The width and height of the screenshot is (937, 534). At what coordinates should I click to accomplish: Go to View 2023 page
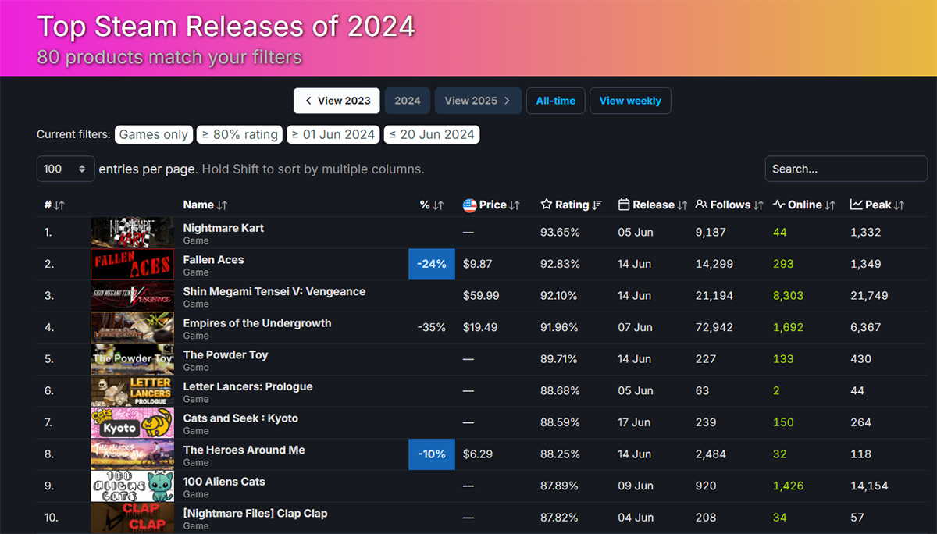(x=337, y=101)
